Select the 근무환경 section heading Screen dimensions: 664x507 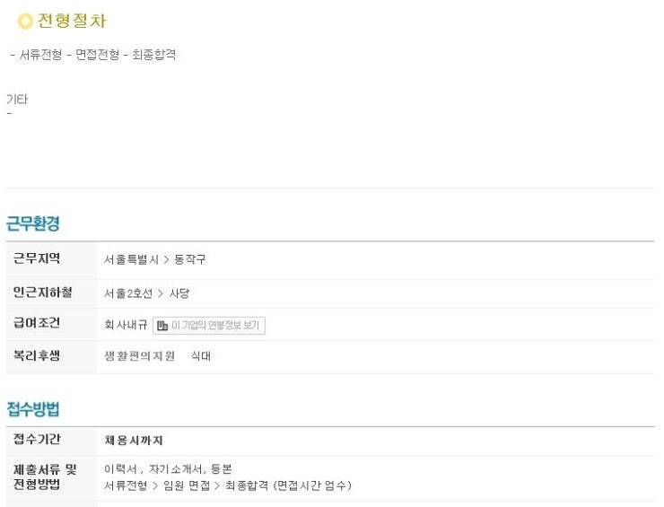point(33,223)
